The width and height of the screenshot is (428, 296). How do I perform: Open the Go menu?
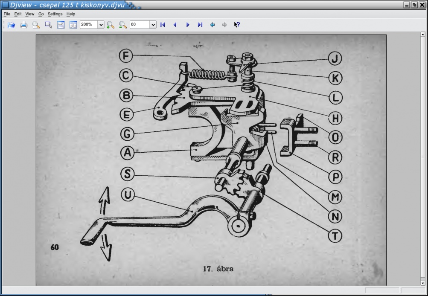[x=41, y=14]
